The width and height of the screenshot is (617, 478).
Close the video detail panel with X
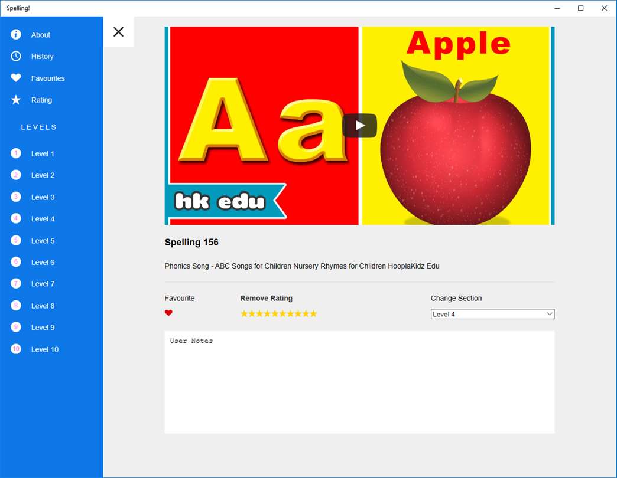[118, 32]
